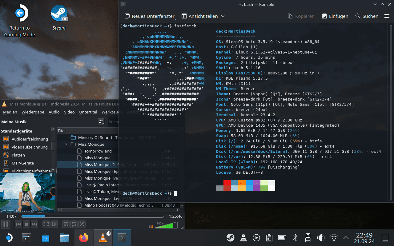Open Konsole hamburger menu

387,16
